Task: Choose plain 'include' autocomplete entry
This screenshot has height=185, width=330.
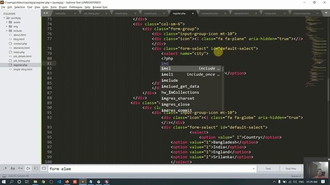Action: [x=190, y=80]
